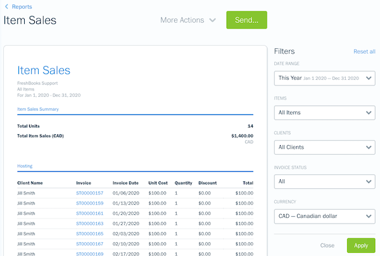The image size is (380, 256).
Task: Open the Items filter dropdown
Action: (x=325, y=113)
